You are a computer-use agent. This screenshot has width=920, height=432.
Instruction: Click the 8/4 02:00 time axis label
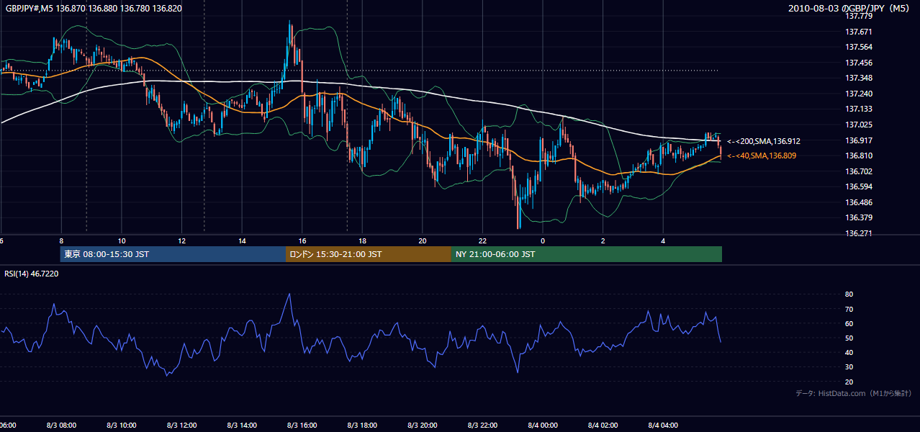(x=603, y=426)
